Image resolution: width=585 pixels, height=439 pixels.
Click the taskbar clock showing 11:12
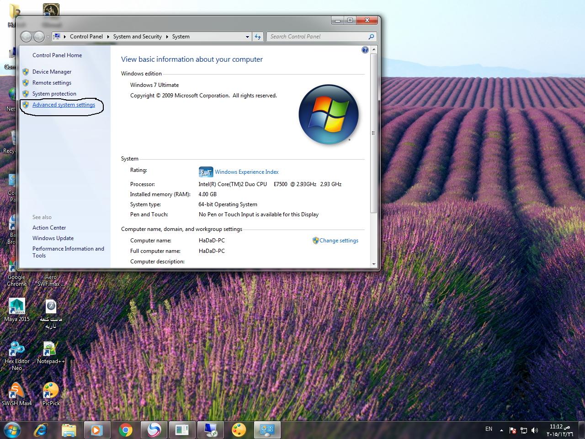pos(559,430)
